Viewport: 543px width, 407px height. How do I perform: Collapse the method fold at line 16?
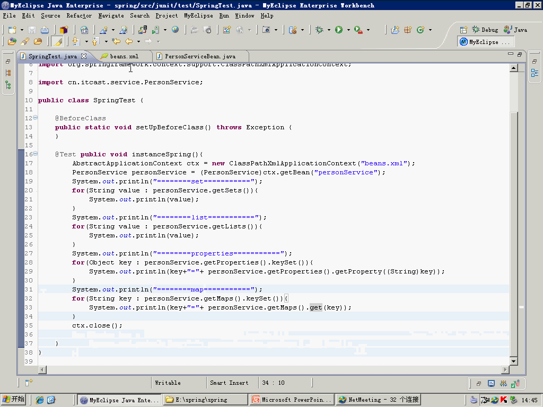[36, 154]
